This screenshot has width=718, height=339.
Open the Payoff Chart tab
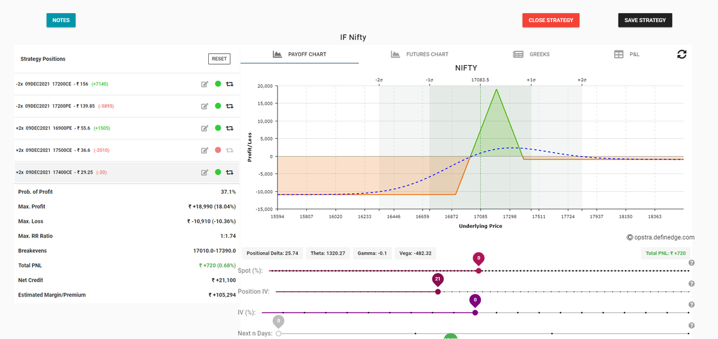(300, 54)
